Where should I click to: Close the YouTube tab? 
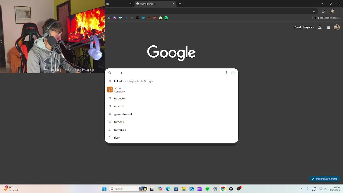131,4
